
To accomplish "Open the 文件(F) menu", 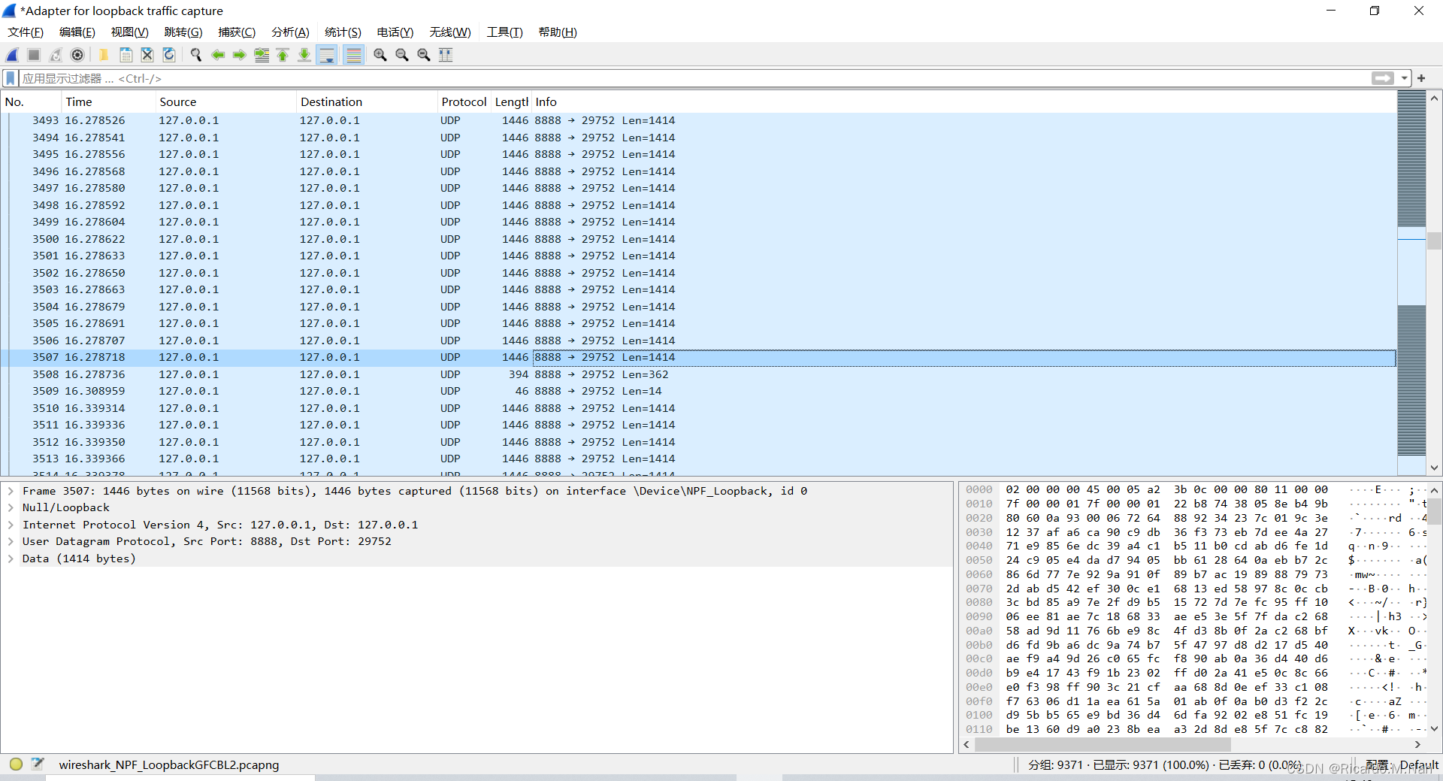I will point(26,32).
